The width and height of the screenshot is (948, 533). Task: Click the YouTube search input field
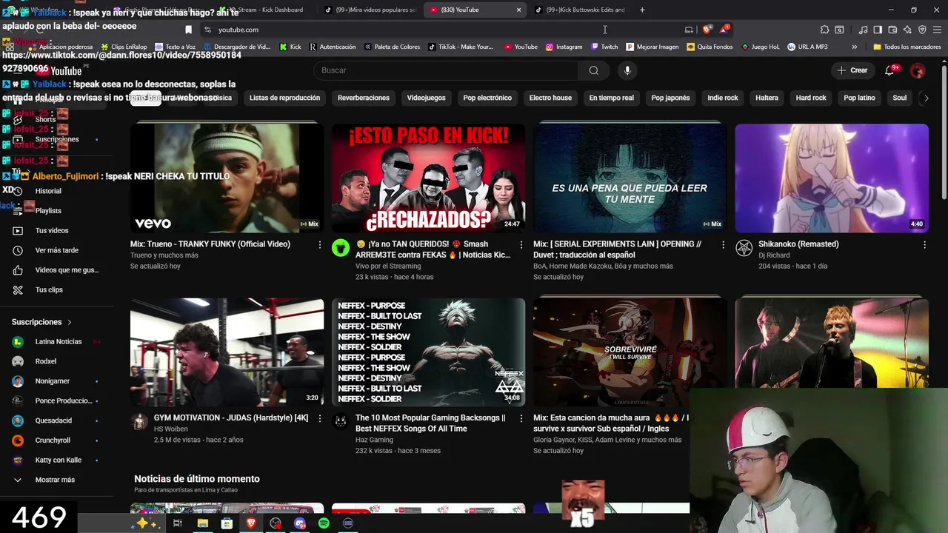(446, 70)
